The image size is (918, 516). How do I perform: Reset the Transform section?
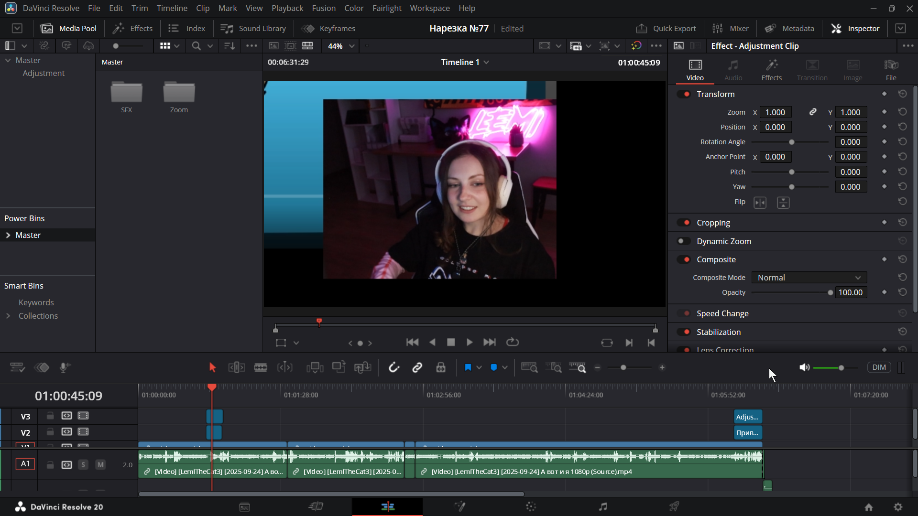pos(902,94)
